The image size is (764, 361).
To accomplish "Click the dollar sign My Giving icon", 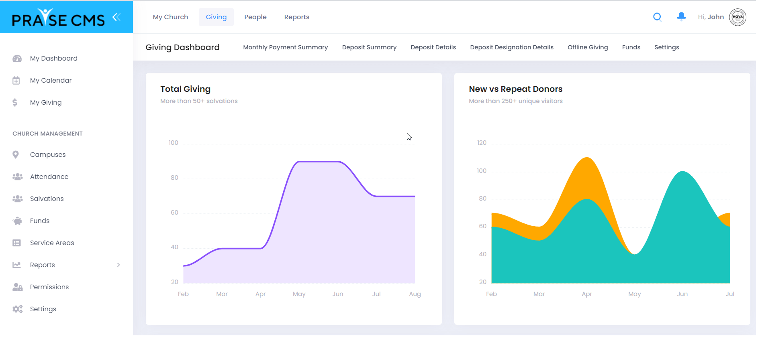I will pyautogui.click(x=15, y=103).
